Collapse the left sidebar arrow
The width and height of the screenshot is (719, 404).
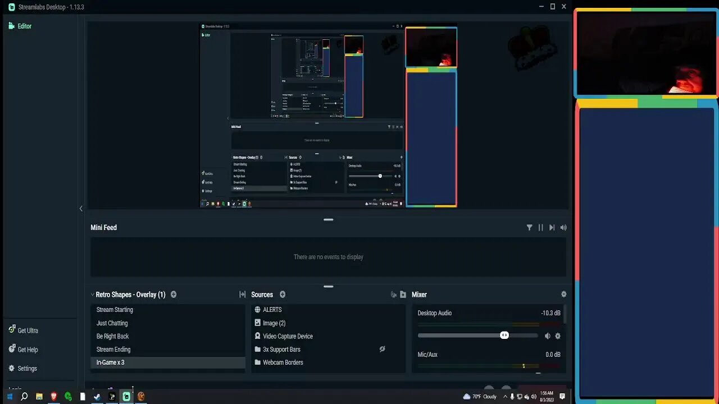click(x=81, y=209)
